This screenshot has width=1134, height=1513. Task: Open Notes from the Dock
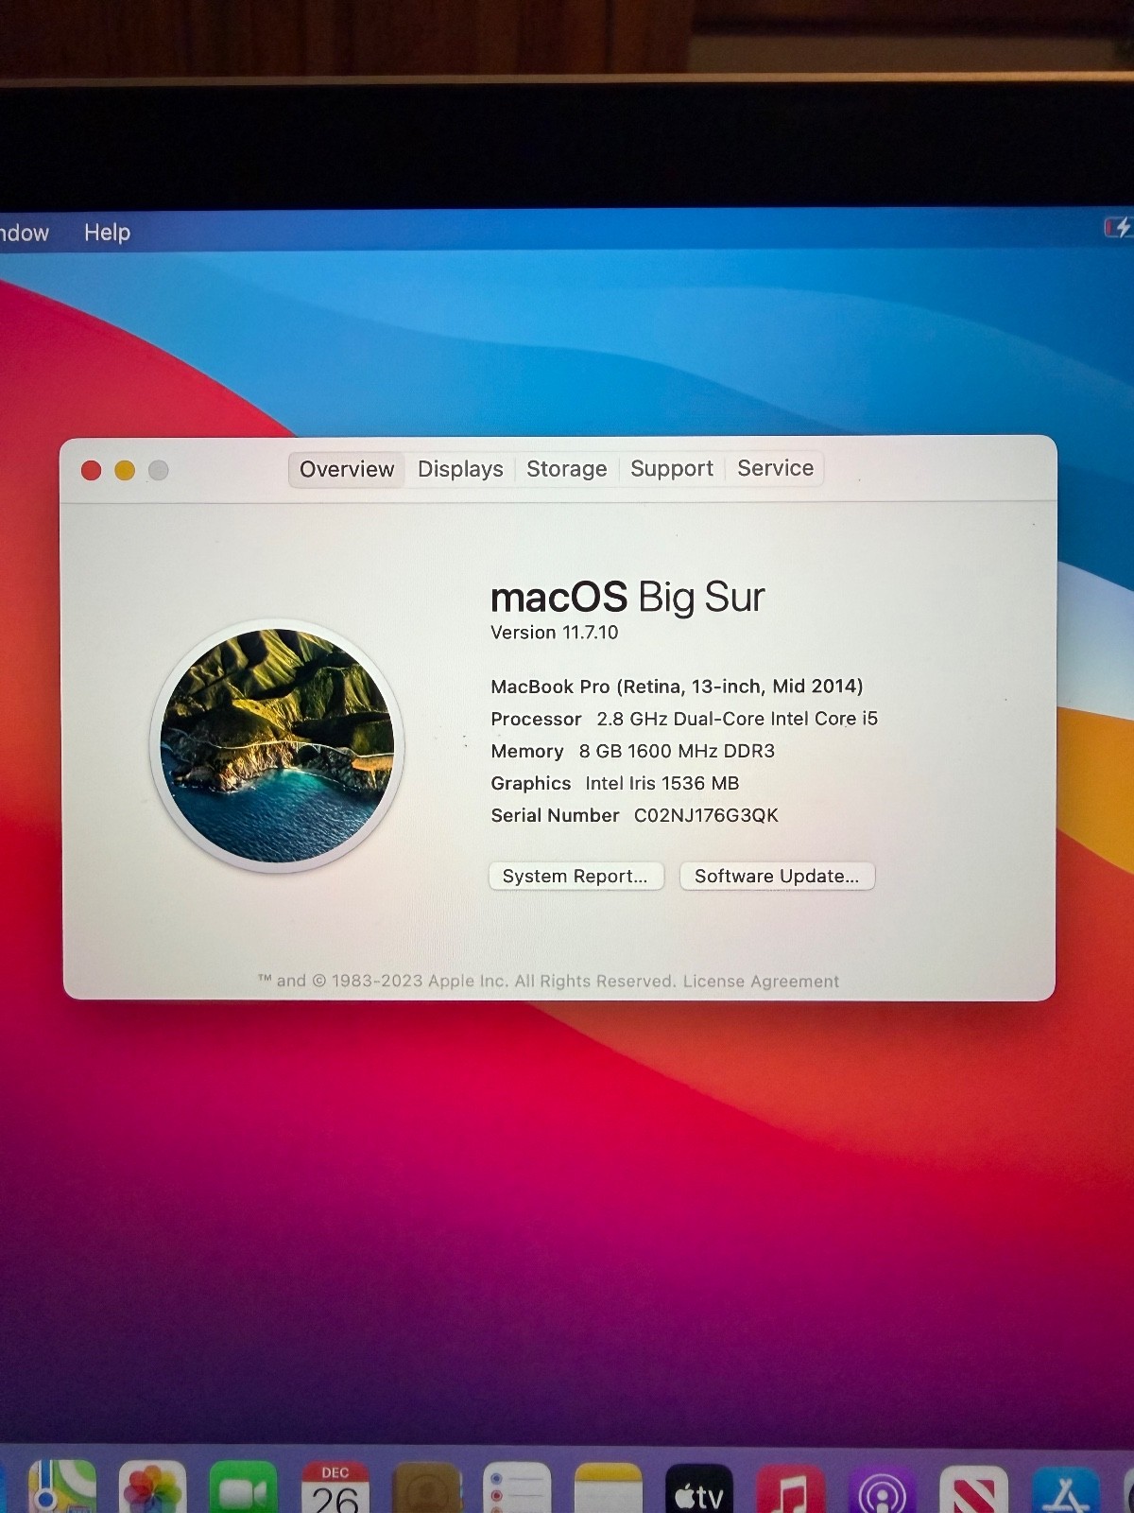point(609,1487)
